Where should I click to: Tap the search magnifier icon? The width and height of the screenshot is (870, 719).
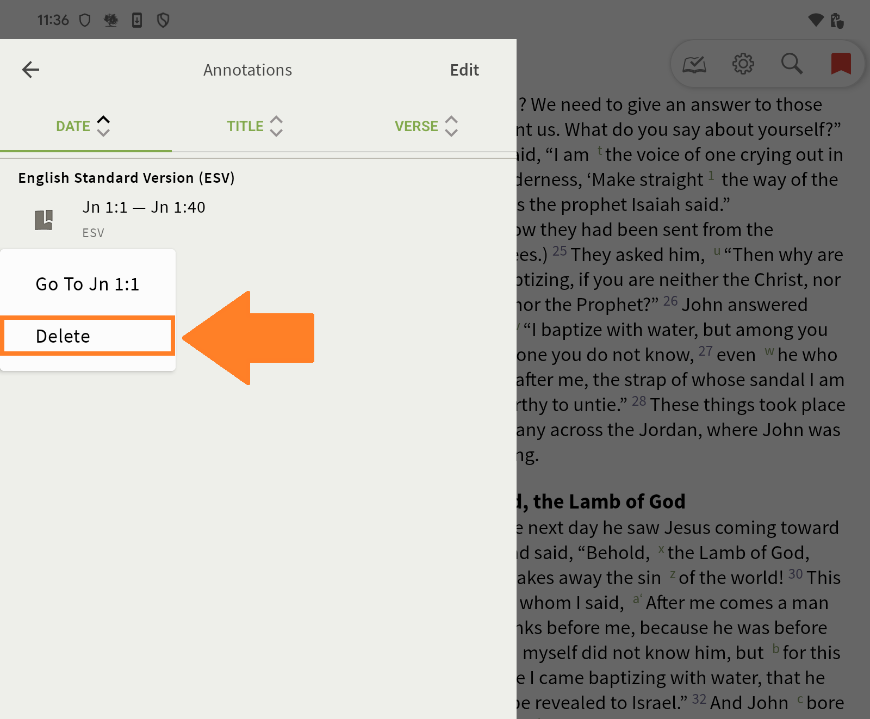point(792,64)
